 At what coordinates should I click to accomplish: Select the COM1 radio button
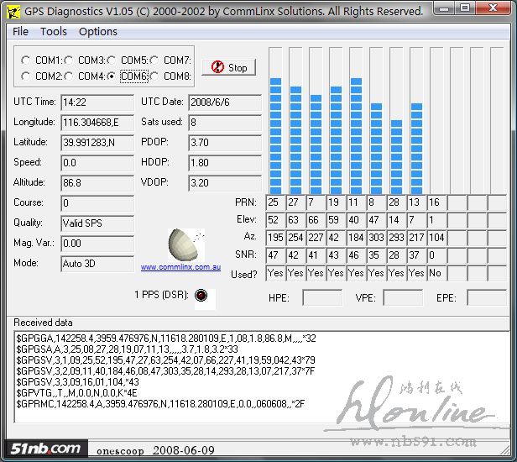(26, 60)
